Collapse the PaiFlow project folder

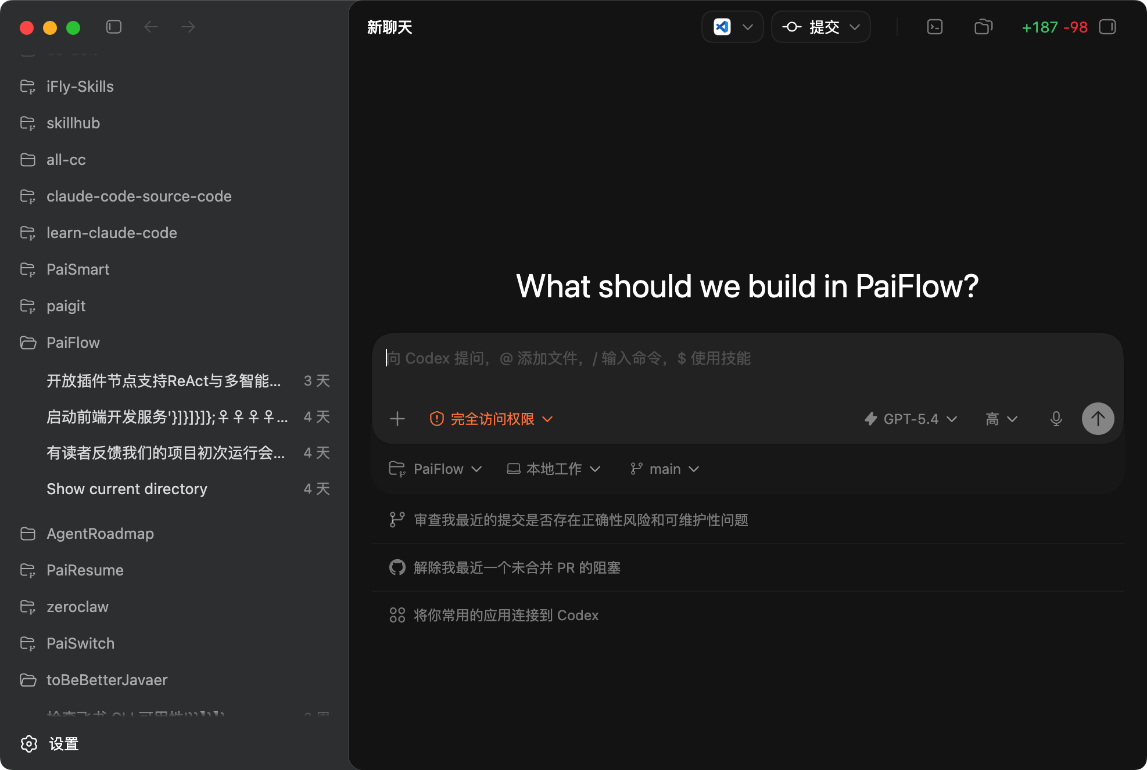[174, 343]
